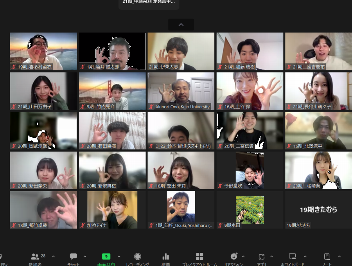The image size is (352, 266).
Task: Toggle meeting recording (レコーディング) on
Action: point(137,257)
